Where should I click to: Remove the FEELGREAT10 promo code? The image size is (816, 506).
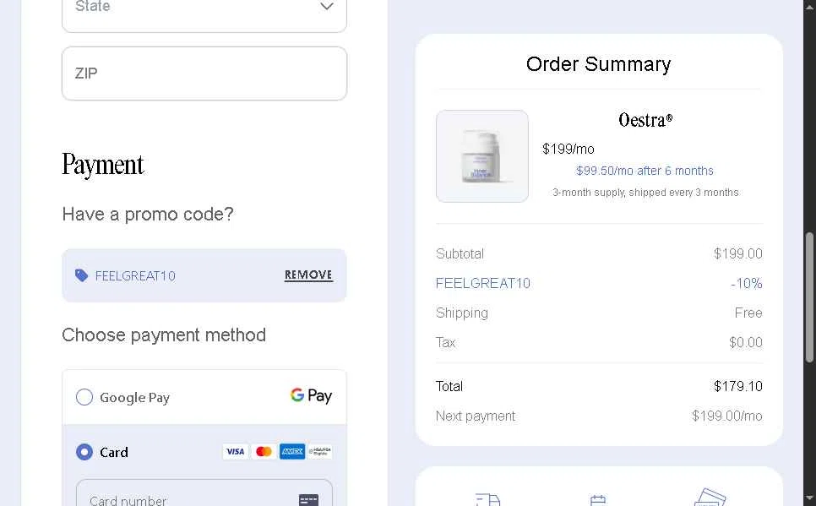pyautogui.click(x=308, y=275)
